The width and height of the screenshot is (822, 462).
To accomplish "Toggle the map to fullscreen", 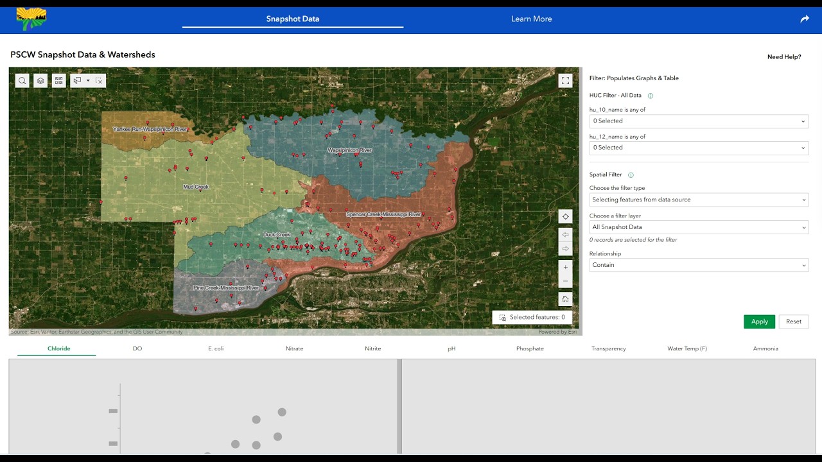I will pyautogui.click(x=565, y=81).
